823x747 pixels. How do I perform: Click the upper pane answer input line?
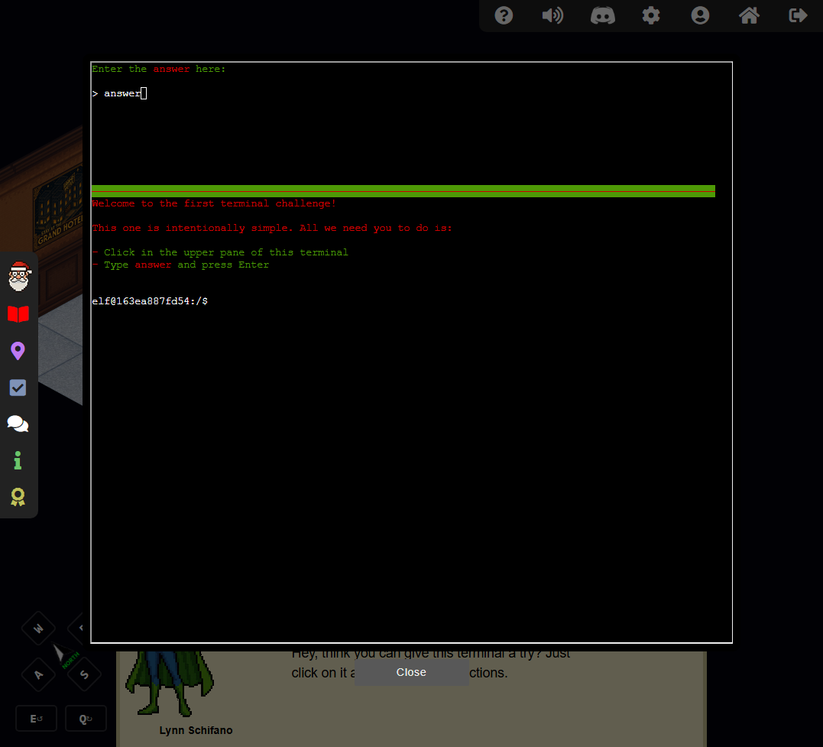click(306, 93)
